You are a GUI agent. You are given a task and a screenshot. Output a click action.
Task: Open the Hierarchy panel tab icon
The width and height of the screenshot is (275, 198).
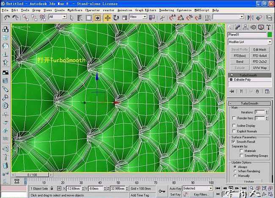(245, 27)
